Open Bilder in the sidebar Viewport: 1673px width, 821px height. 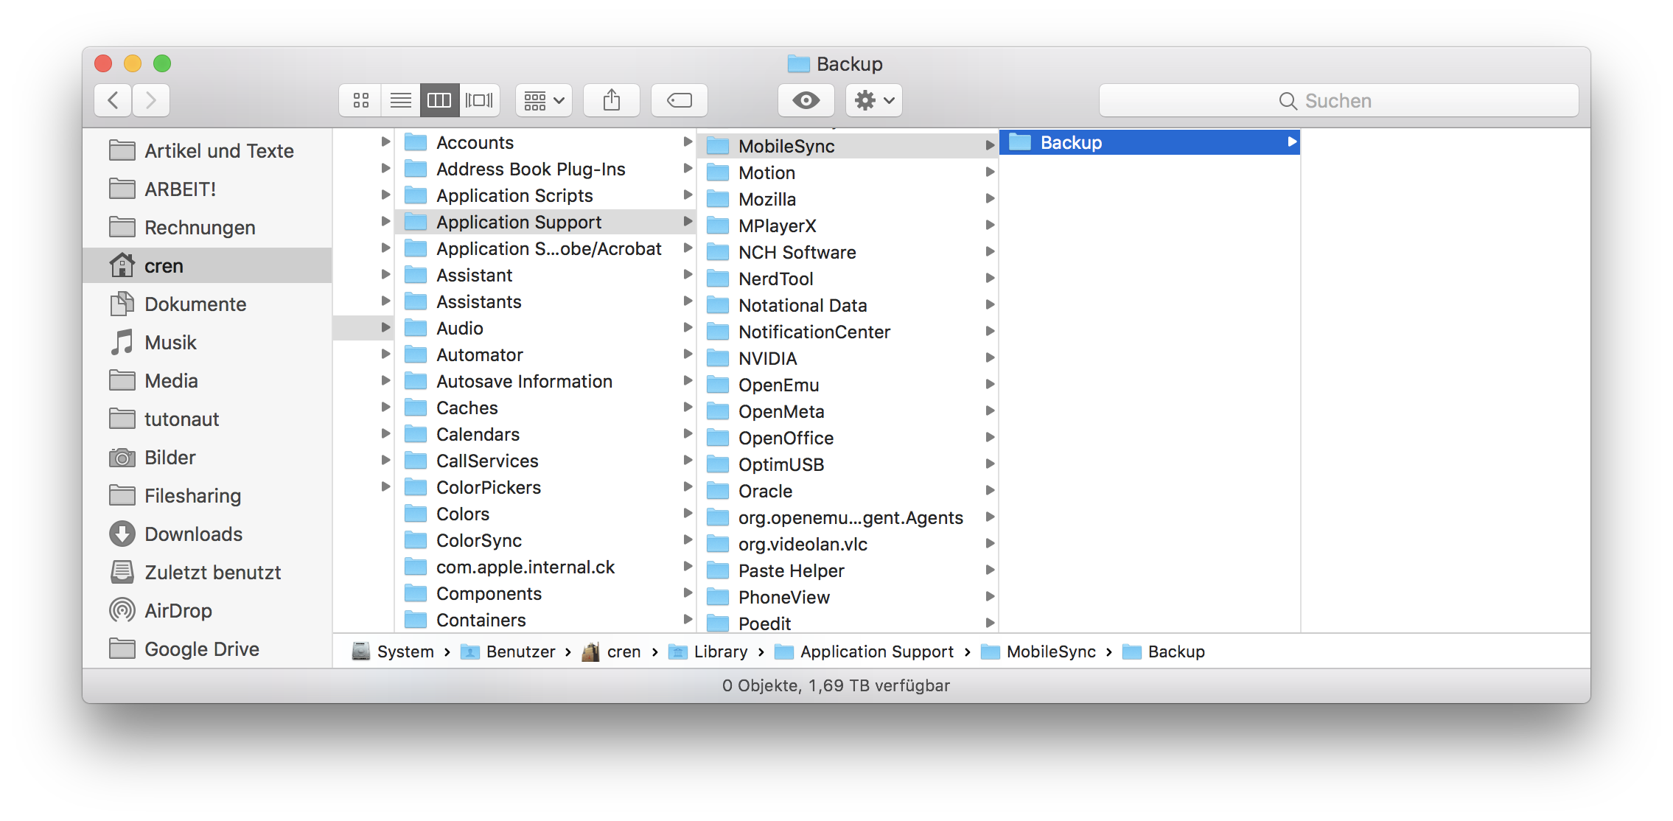[170, 458]
